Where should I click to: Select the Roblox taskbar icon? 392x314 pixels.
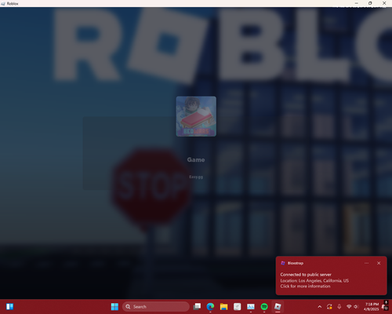[x=278, y=307]
